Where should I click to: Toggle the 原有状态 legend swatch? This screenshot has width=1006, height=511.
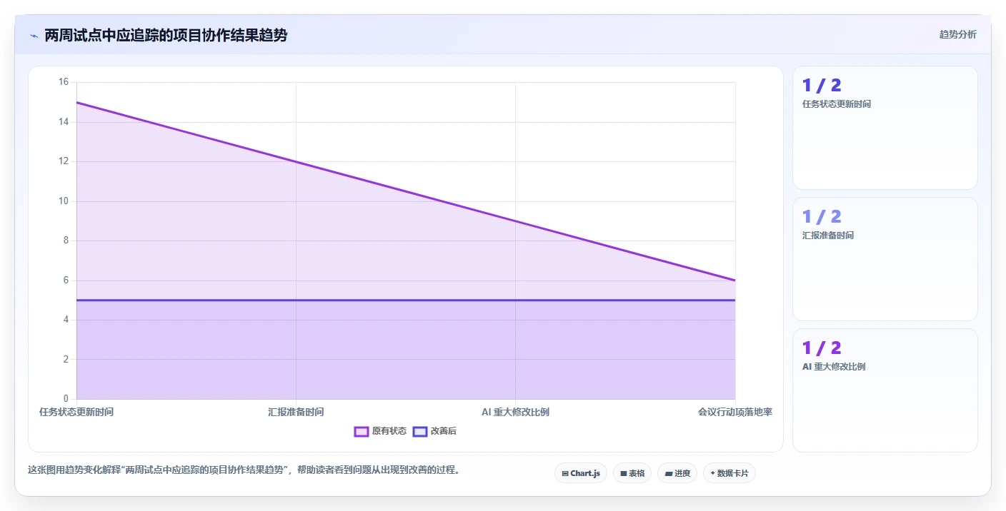pyautogui.click(x=362, y=431)
